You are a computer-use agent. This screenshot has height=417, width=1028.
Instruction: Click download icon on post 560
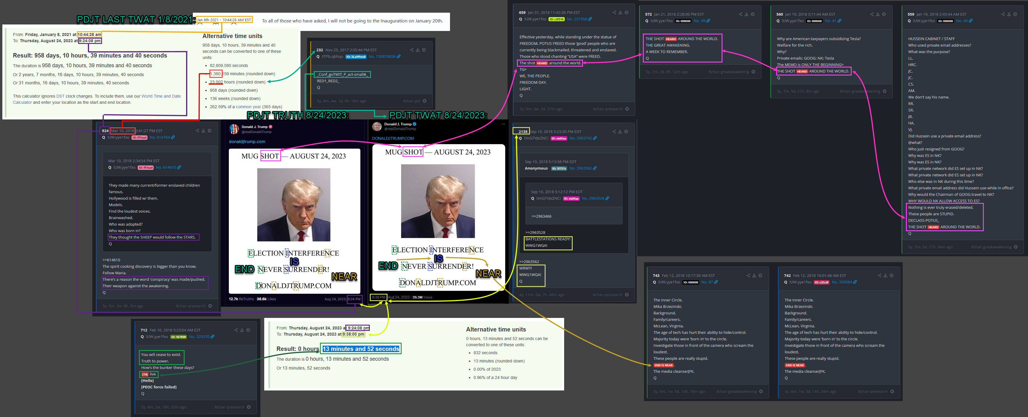pos(878,14)
